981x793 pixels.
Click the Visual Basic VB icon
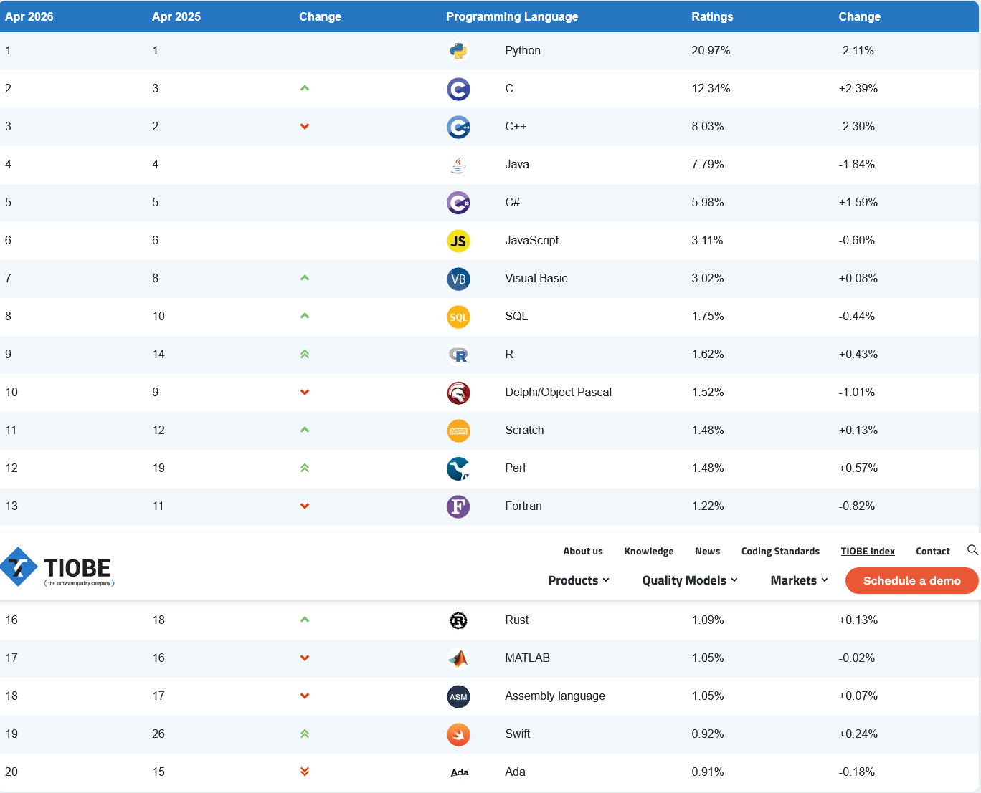458,279
